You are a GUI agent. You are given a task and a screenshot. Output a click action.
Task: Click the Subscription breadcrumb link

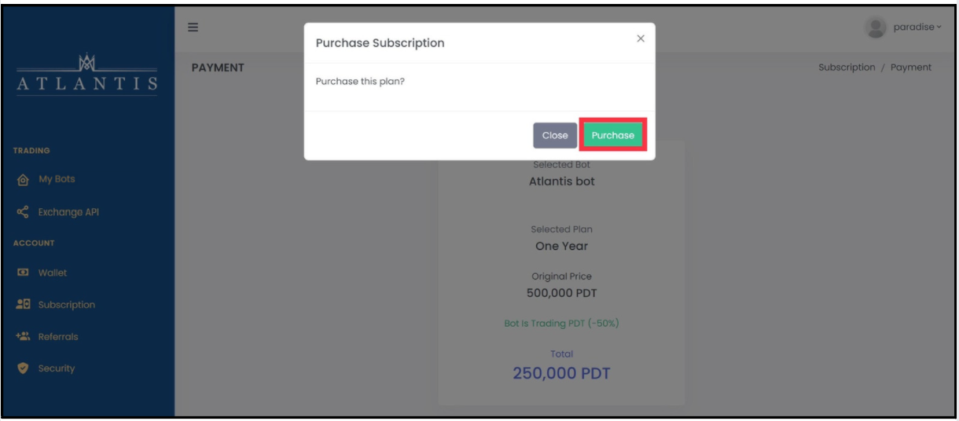click(x=847, y=68)
